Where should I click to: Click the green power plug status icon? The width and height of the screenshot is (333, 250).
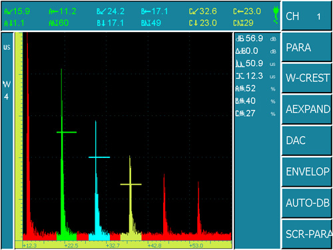[276, 15]
